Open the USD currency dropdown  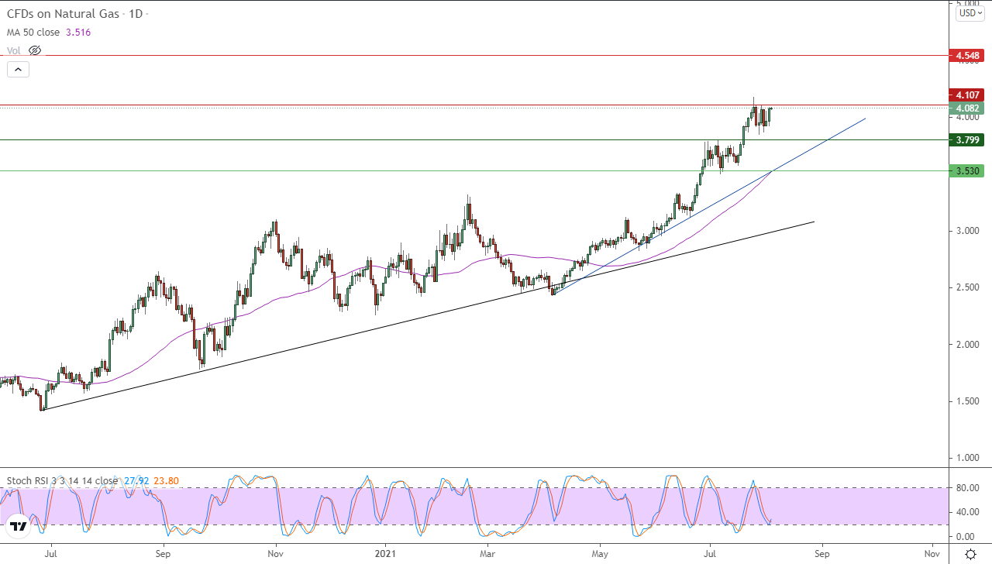coord(970,12)
